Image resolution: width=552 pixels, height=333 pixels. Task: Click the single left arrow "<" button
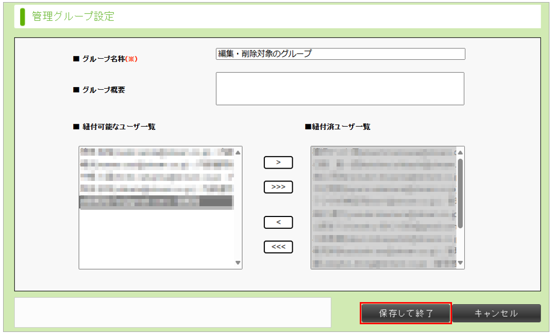click(x=278, y=222)
